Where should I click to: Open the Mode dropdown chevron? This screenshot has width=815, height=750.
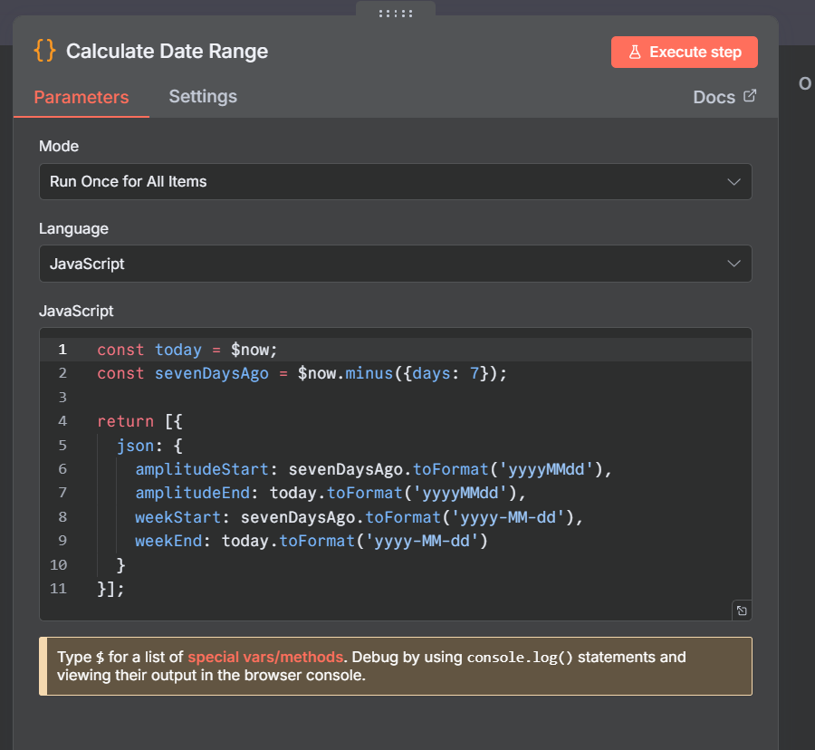coord(733,181)
